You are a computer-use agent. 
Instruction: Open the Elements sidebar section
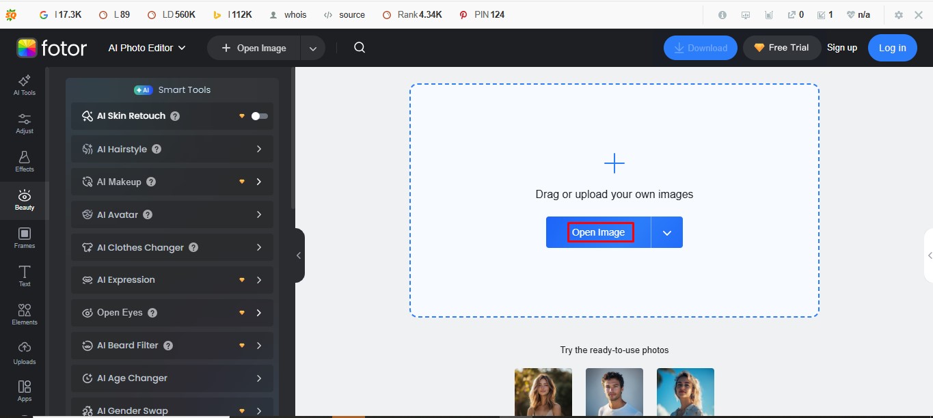pos(24,314)
